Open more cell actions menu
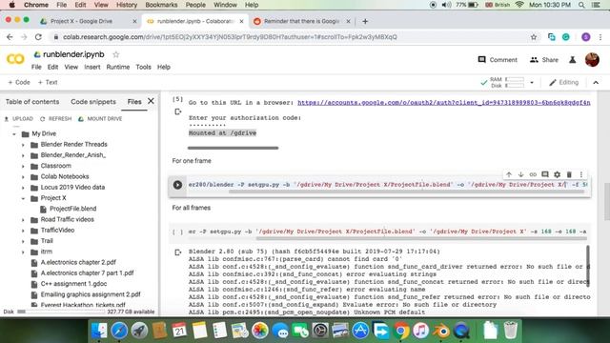The image size is (610, 343). (581, 174)
